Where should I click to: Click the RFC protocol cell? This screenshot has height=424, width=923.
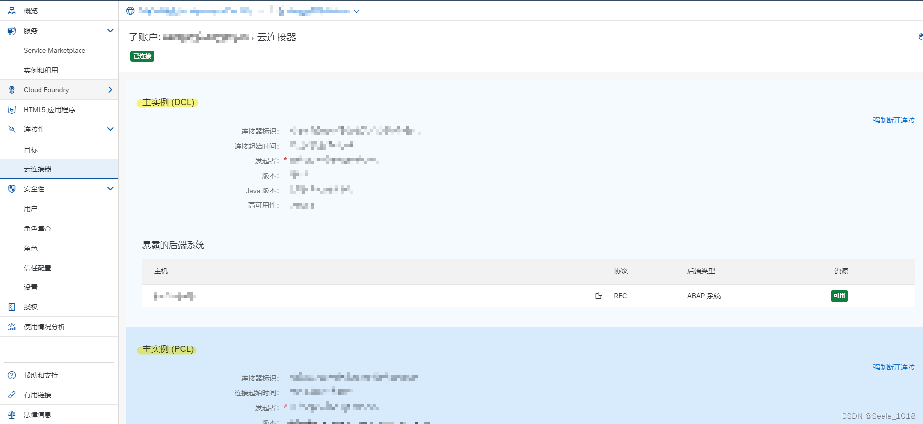point(620,296)
